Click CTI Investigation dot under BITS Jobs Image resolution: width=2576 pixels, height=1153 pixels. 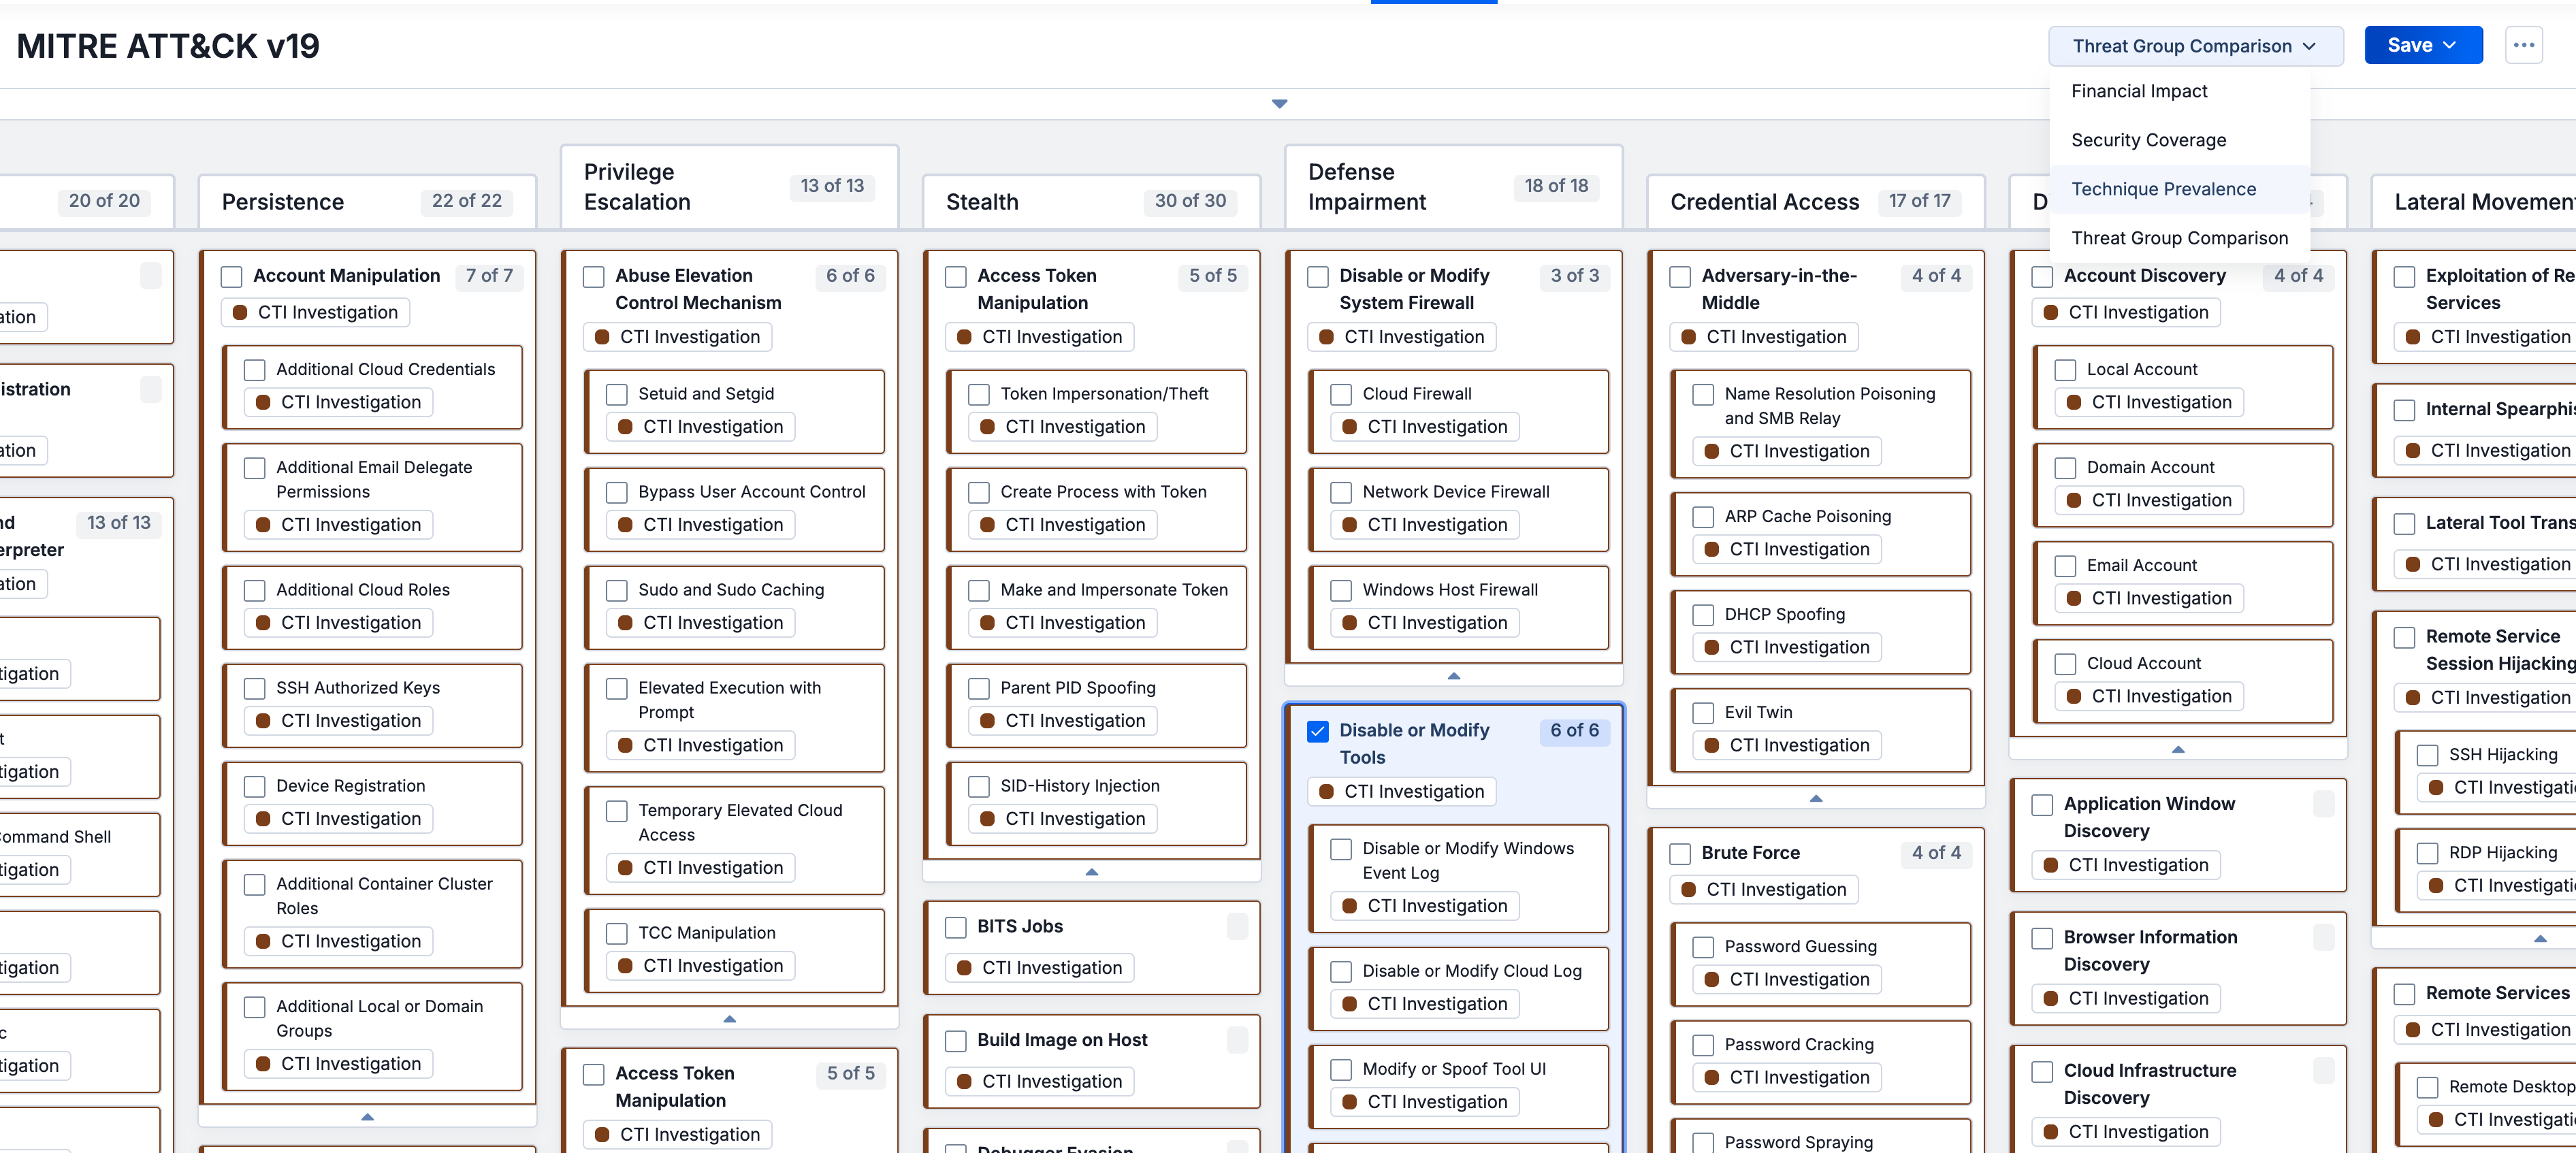964,968
